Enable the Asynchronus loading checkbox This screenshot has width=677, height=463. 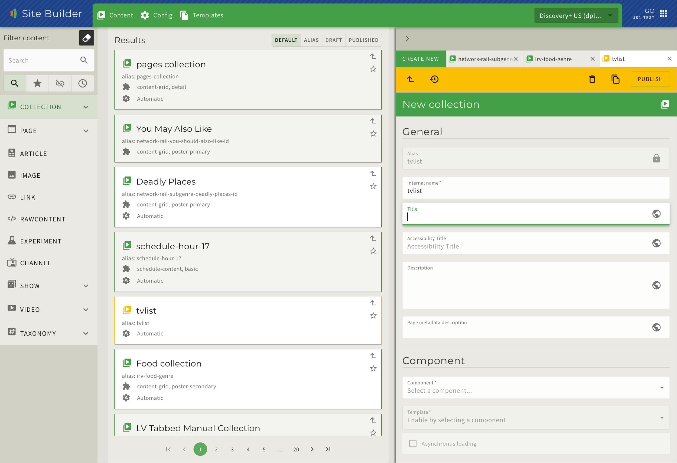click(x=412, y=444)
